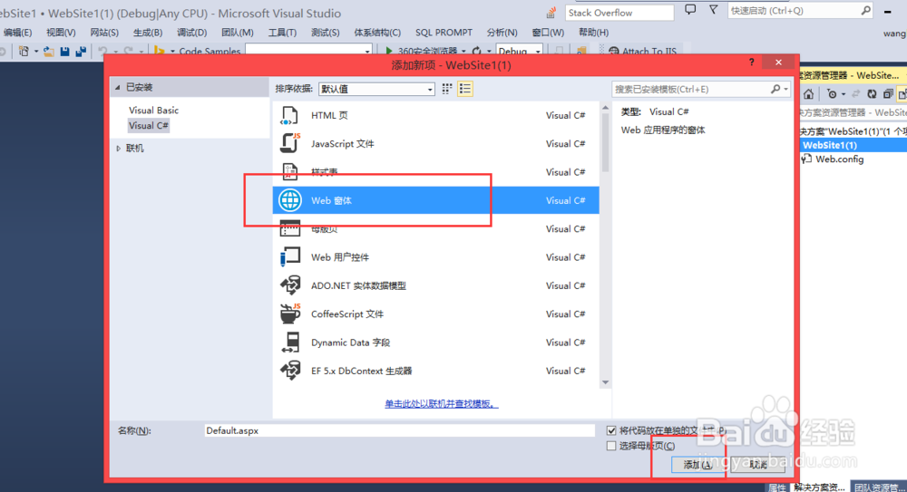
Task: Click the 名称 Default.aspx input field
Action: click(399, 430)
